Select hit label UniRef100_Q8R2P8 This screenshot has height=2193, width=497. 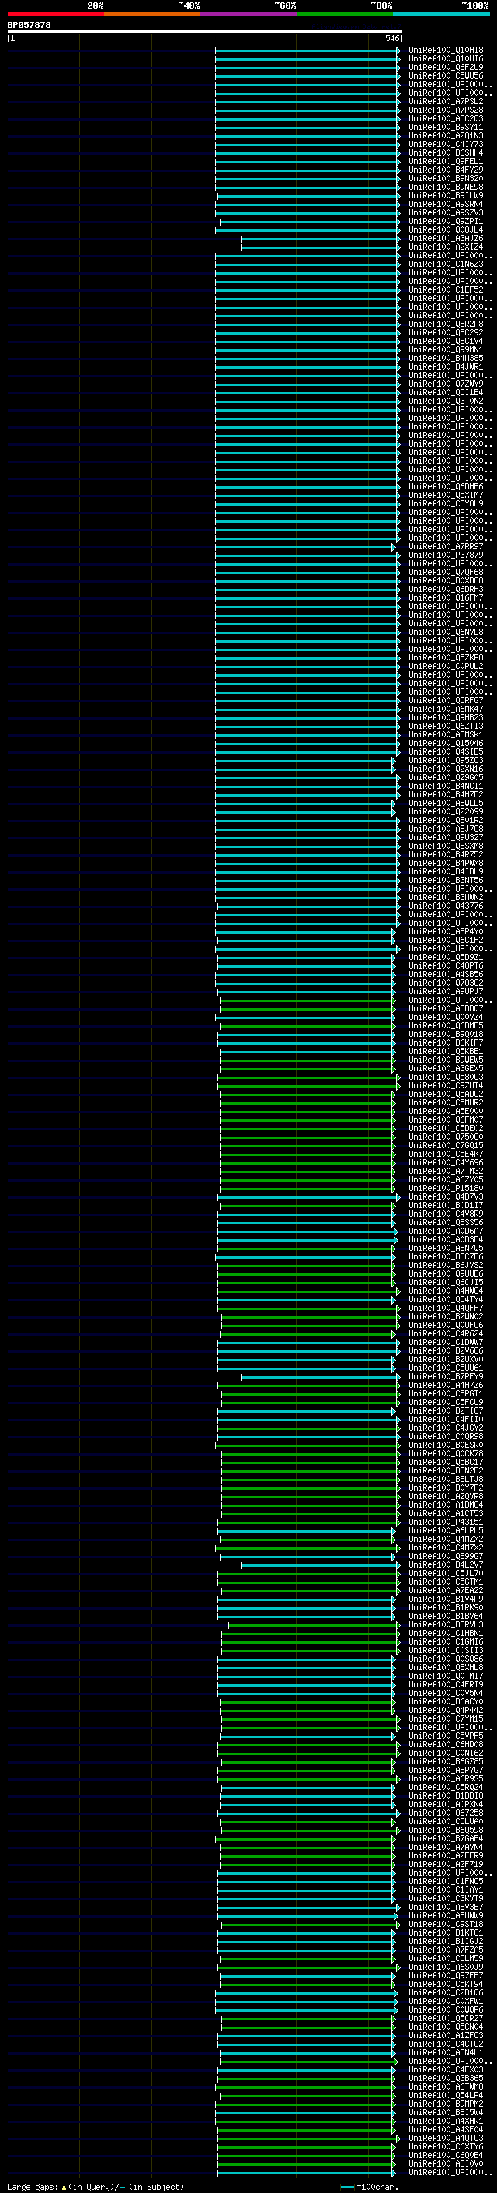tap(446, 324)
